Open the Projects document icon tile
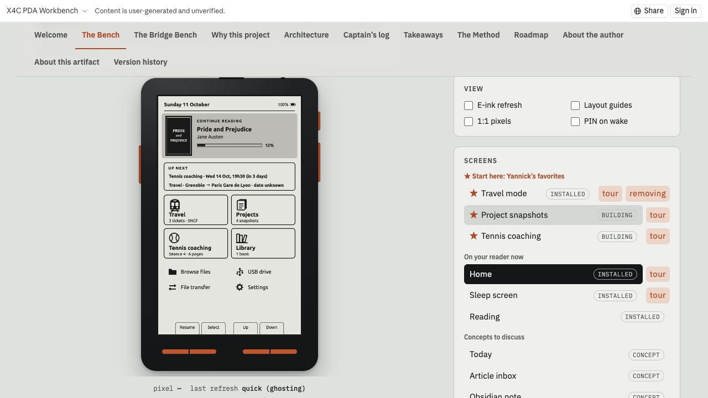This screenshot has height=398, width=708. [x=241, y=205]
